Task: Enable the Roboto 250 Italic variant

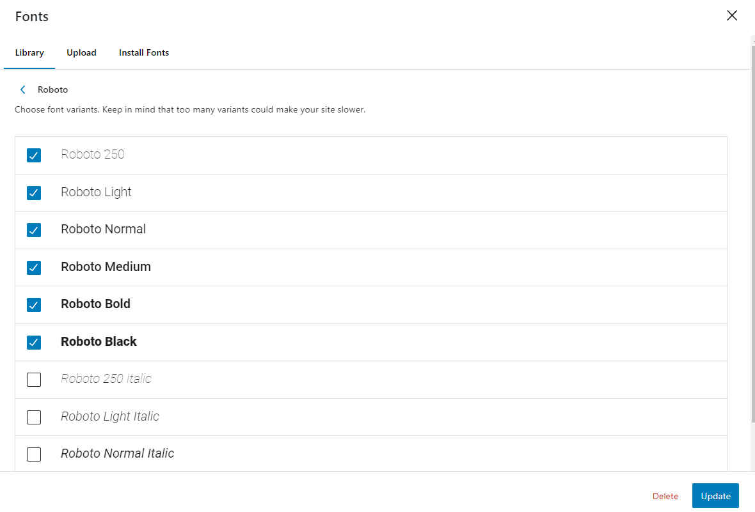Action: click(x=34, y=380)
